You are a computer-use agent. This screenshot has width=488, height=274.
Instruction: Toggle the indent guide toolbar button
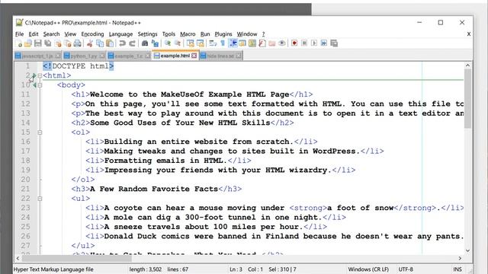pyautogui.click(x=233, y=43)
